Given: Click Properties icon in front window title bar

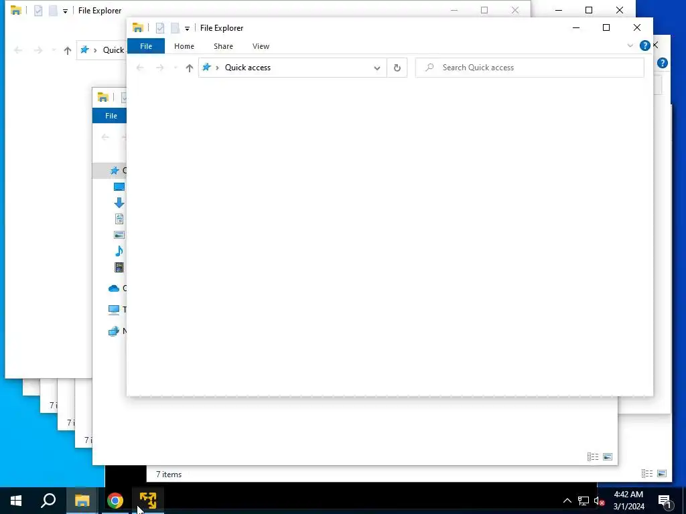Looking at the screenshot, I should 160,28.
